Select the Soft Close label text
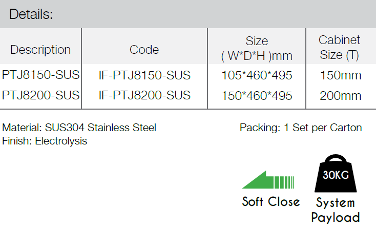 pyautogui.click(x=271, y=201)
